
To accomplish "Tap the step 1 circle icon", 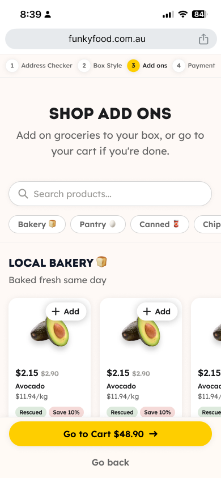I will click(x=12, y=66).
